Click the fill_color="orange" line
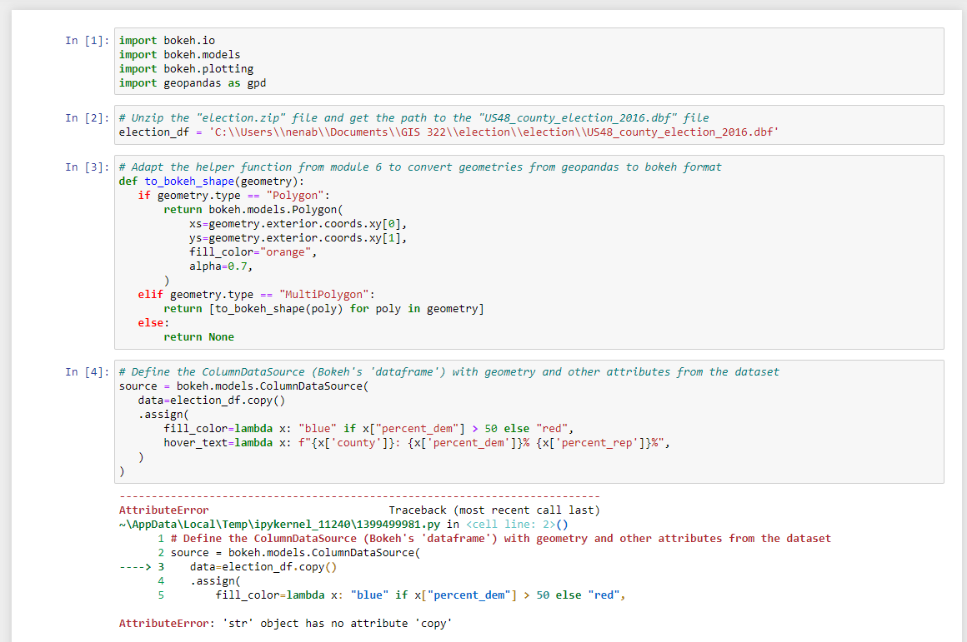Image resolution: width=967 pixels, height=642 pixels. tap(253, 252)
